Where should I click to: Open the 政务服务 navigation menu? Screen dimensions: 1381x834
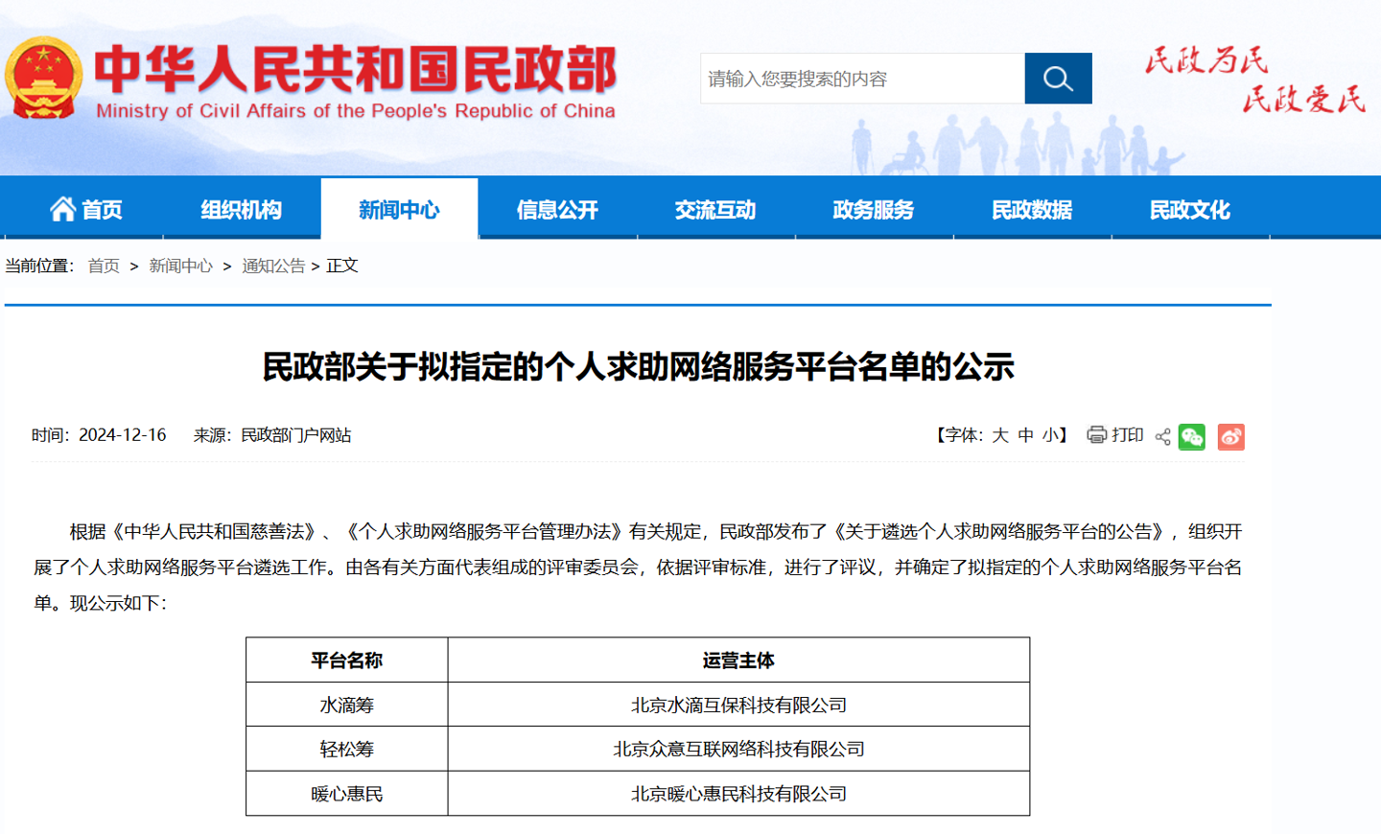click(874, 209)
